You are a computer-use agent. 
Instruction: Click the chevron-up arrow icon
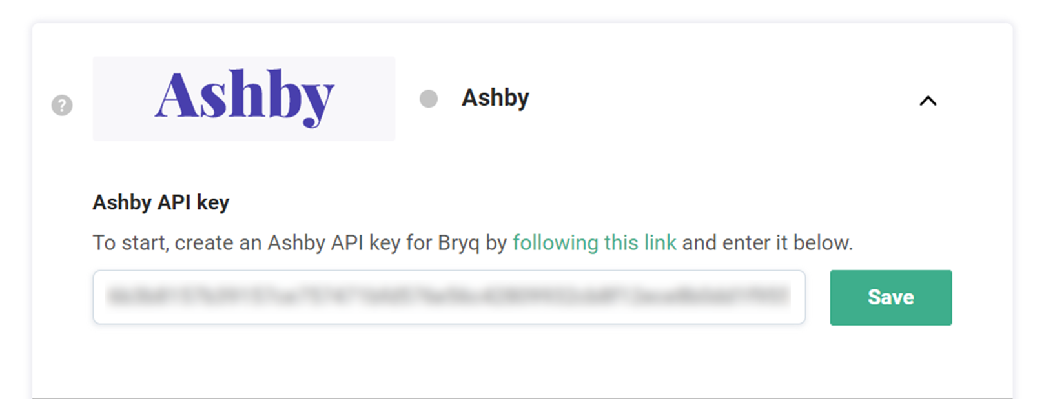(x=928, y=101)
